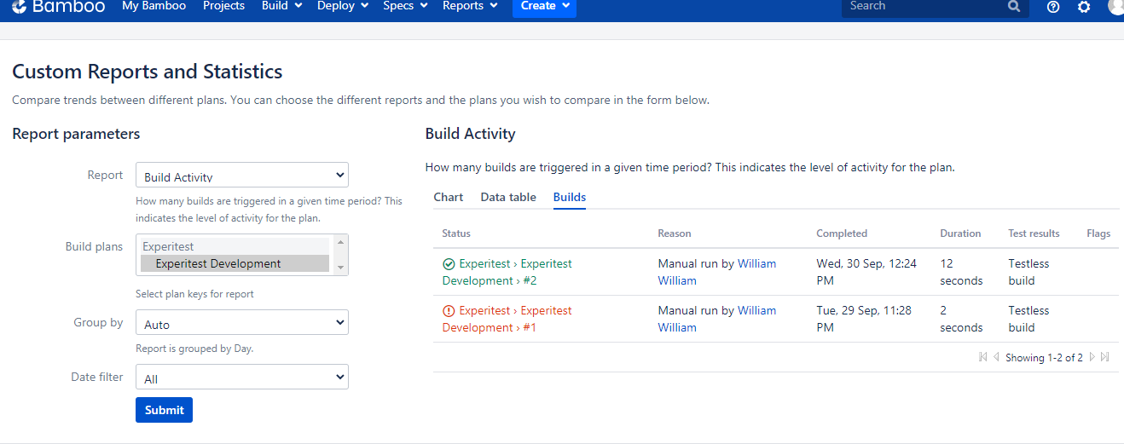Click the Duration column header
This screenshot has height=444, width=1124.
click(x=960, y=233)
